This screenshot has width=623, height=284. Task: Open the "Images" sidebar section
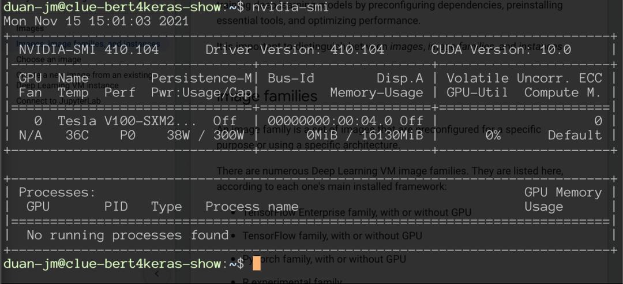(30, 28)
